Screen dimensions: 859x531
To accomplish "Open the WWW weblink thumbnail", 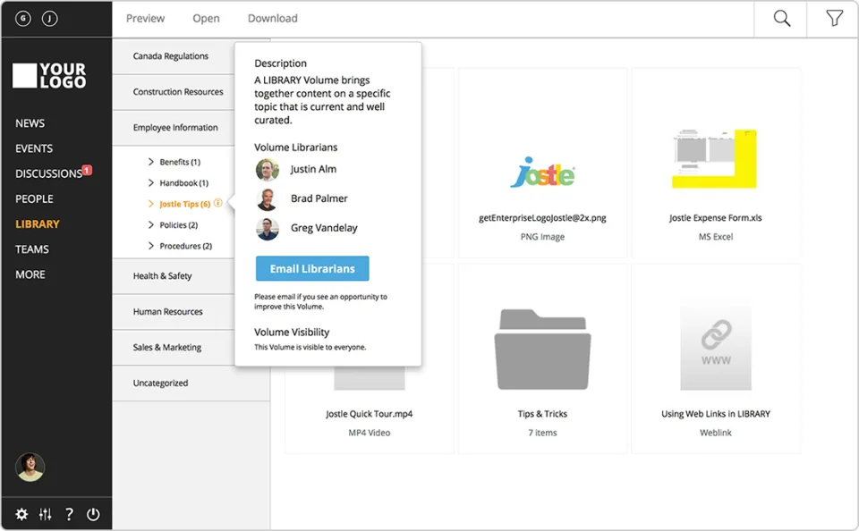I will coord(716,348).
